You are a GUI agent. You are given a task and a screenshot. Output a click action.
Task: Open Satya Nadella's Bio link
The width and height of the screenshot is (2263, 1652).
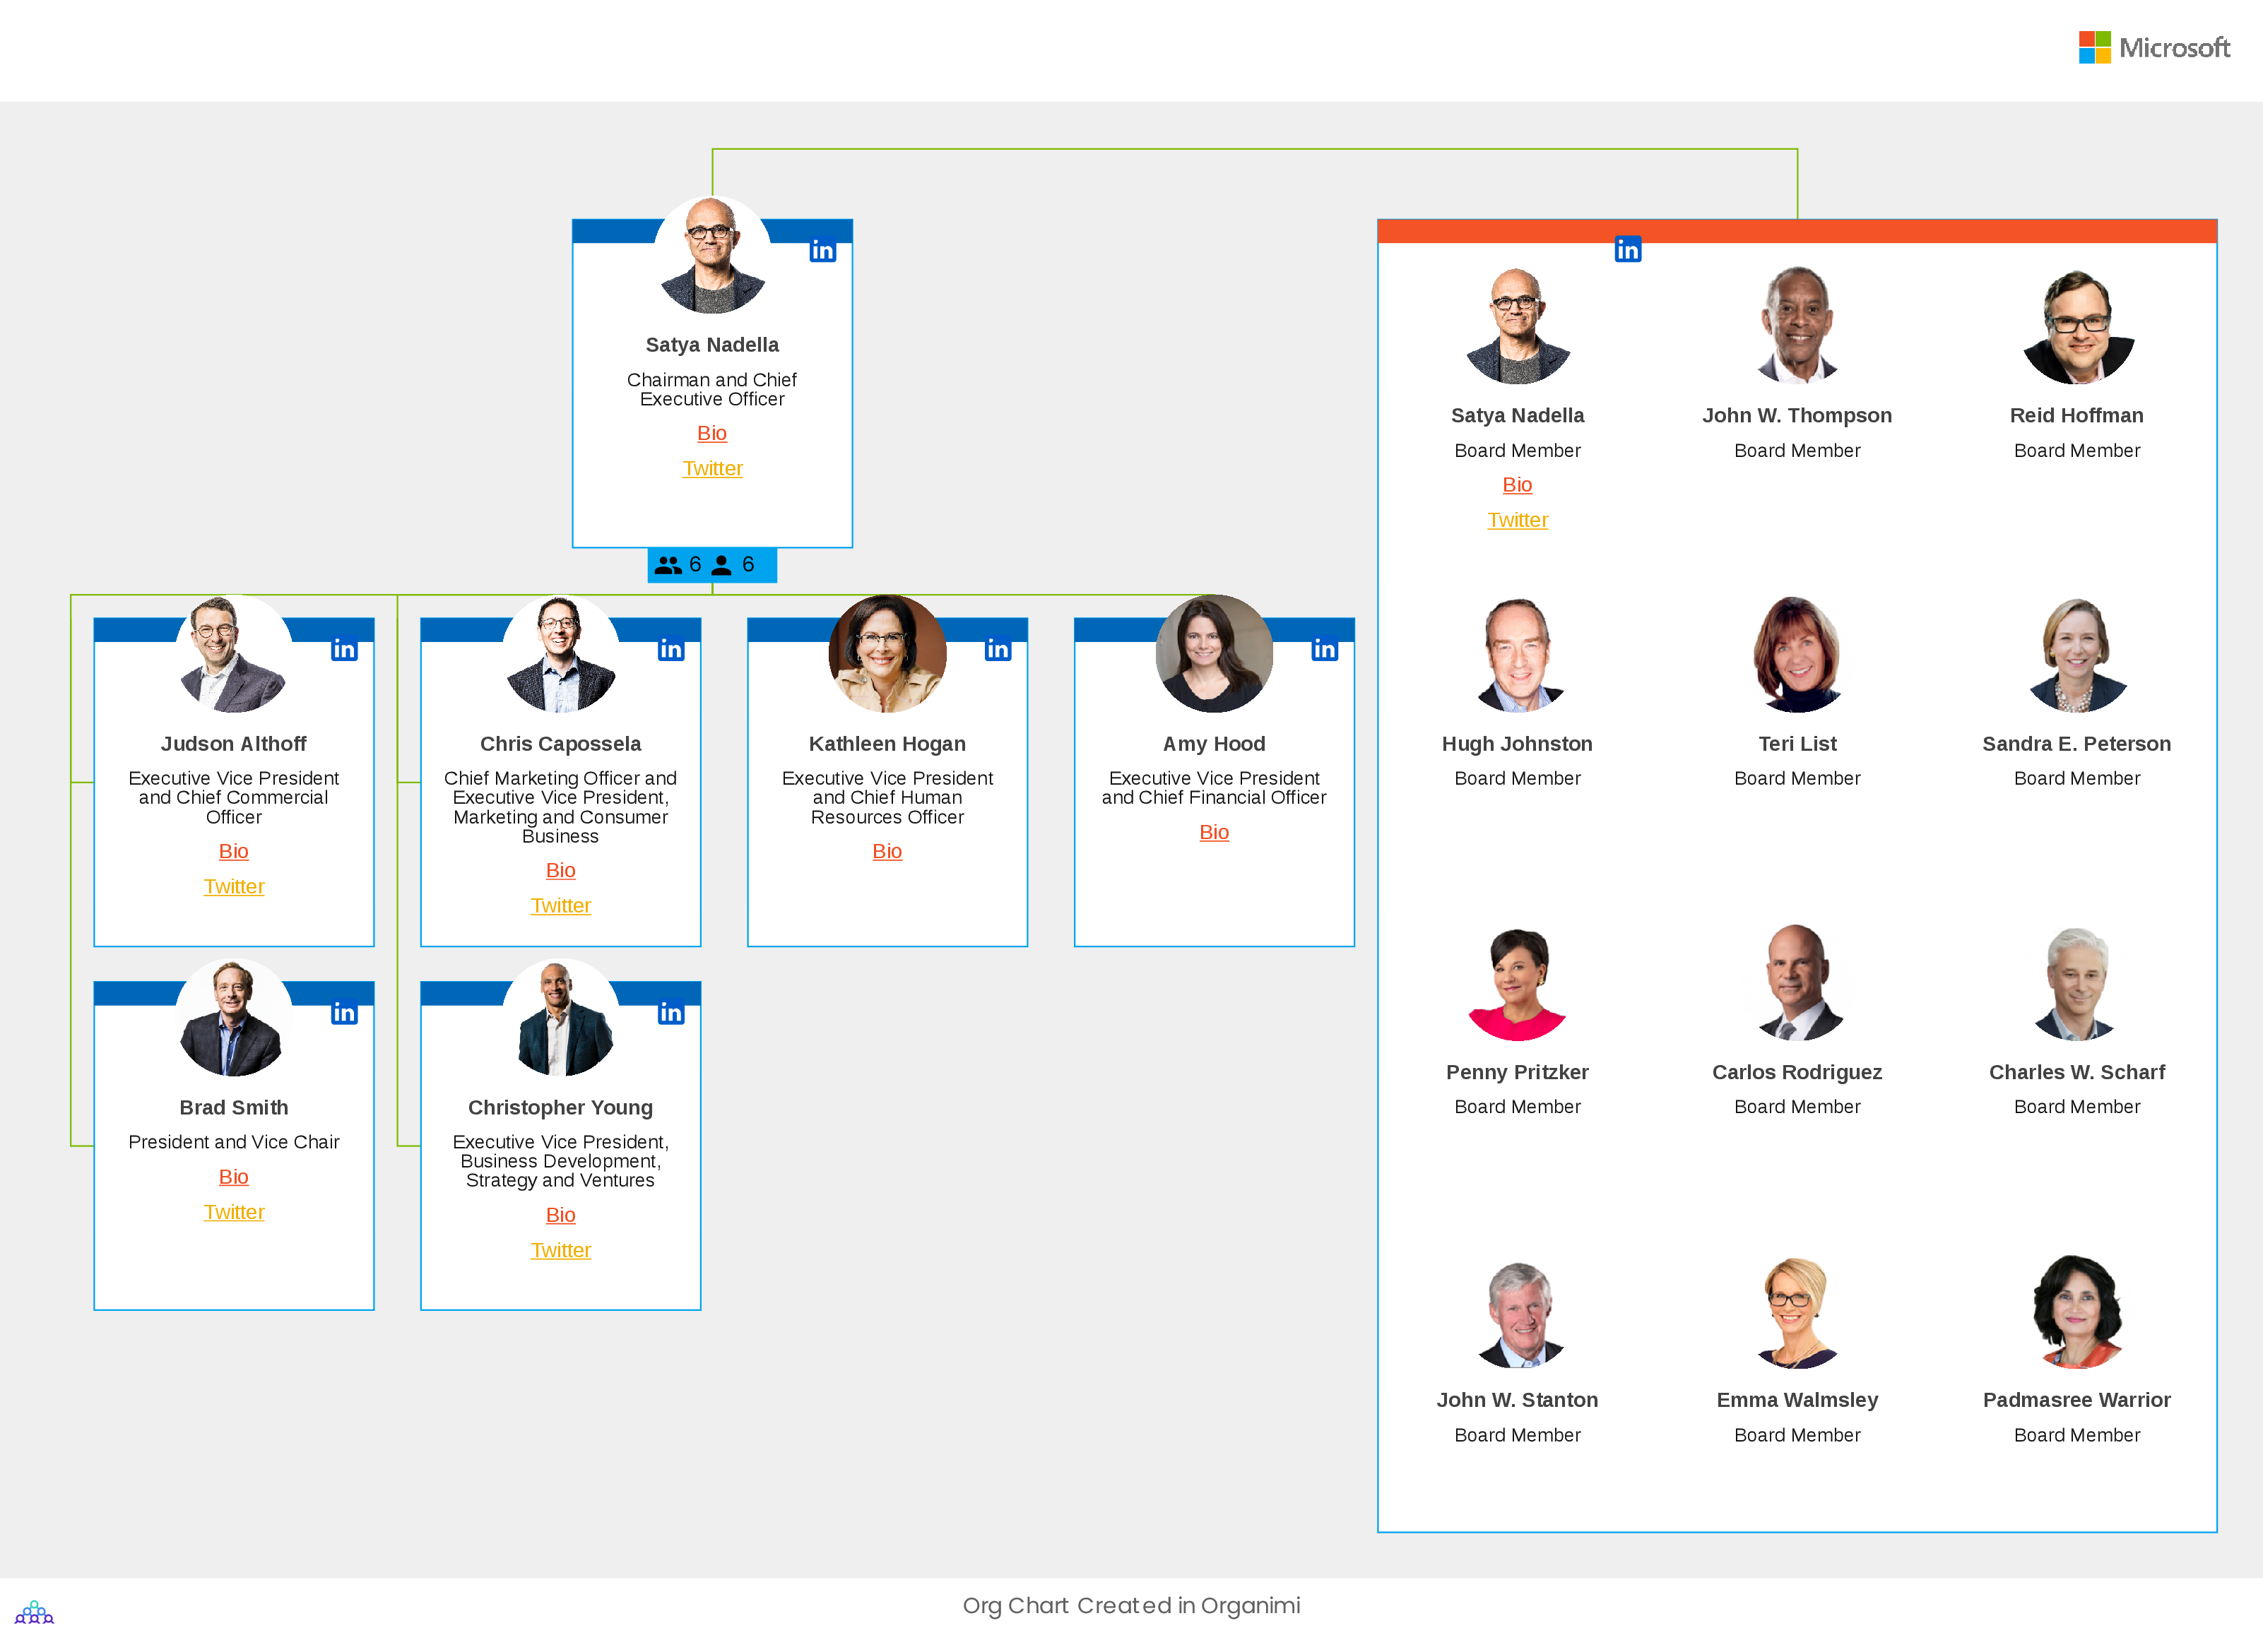click(x=711, y=432)
